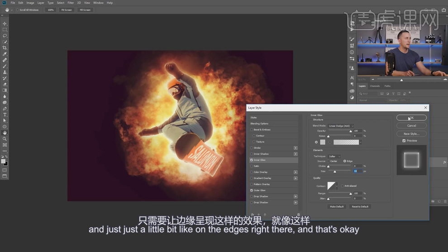Screen dimensions: 448x252
Task: Enable the Bevel & Emboss checkbox
Action: 252,130
